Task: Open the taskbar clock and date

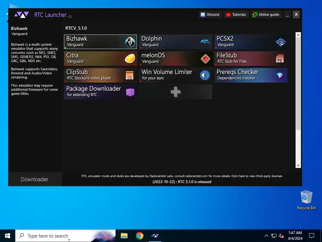Action: 295,236
